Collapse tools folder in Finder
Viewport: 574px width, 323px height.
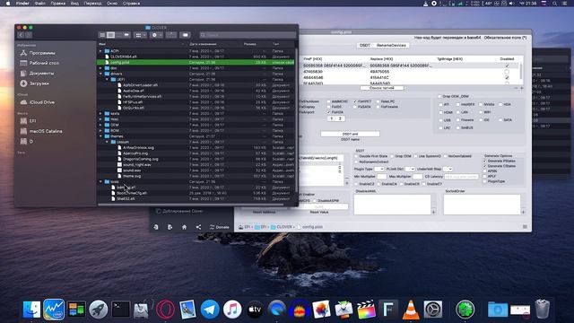point(100,181)
